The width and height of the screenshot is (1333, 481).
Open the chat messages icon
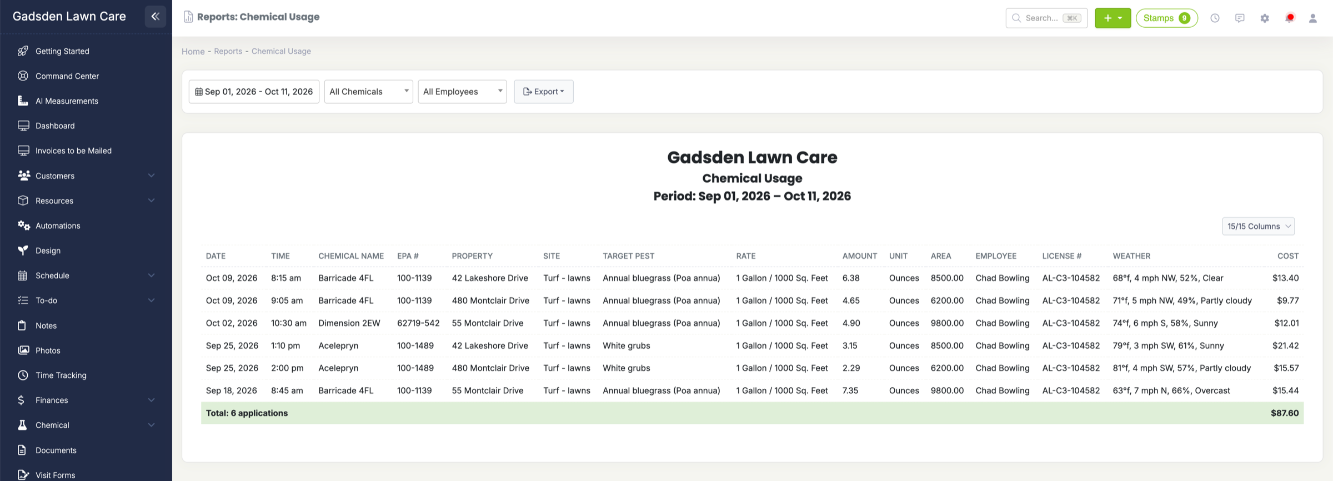[1240, 18]
